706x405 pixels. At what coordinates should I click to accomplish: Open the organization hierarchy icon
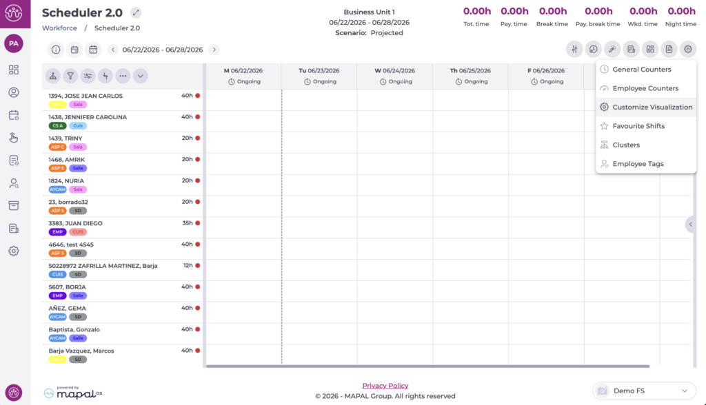click(53, 76)
